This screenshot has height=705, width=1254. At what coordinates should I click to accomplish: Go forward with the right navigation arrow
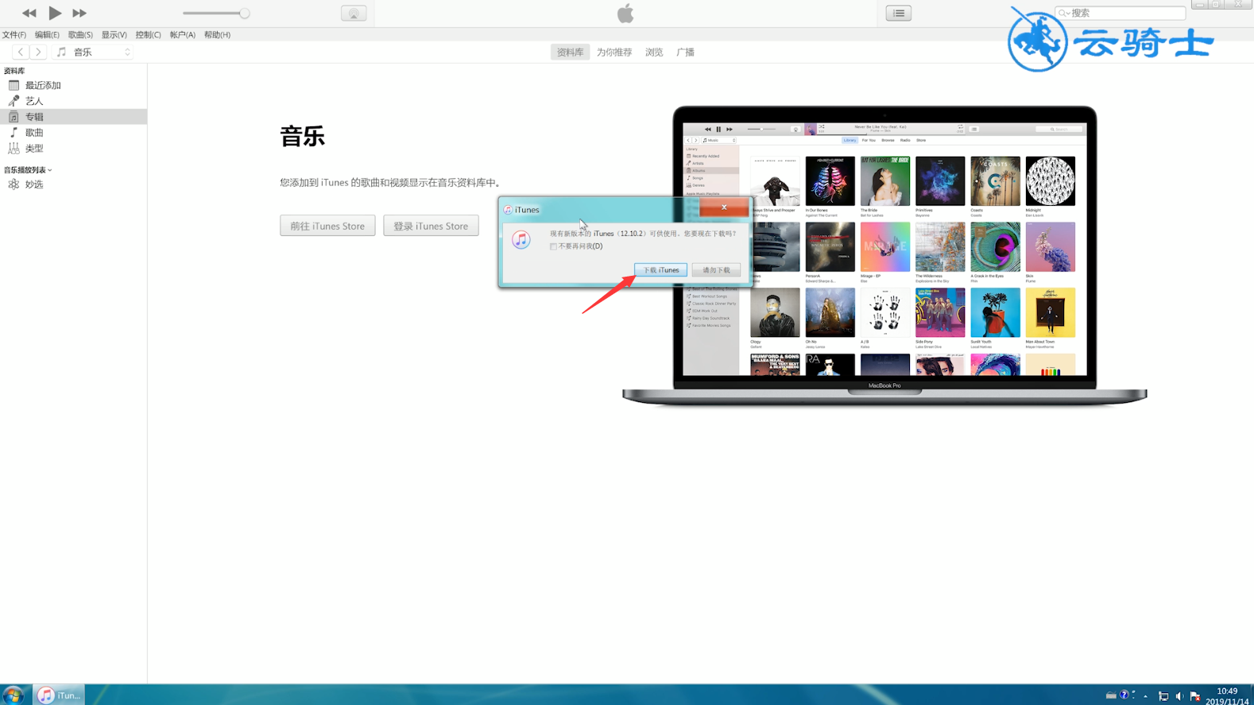point(37,52)
